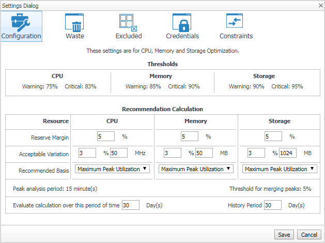Focus Storage Acceptable Variation MB field
325x243 pixels.
(x=287, y=153)
